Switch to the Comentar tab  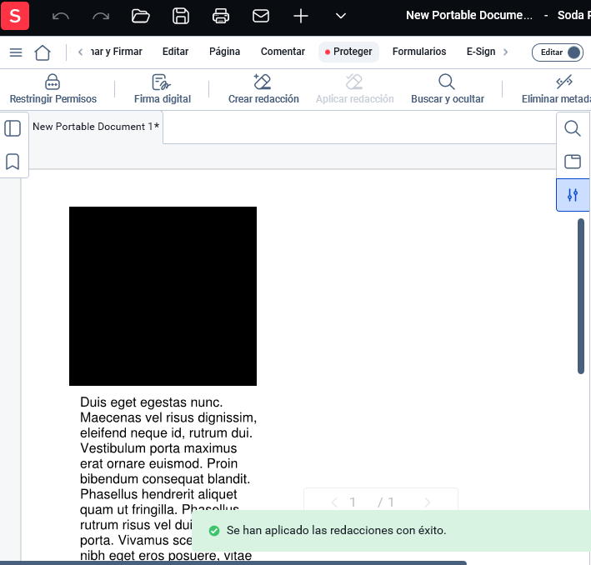click(283, 52)
